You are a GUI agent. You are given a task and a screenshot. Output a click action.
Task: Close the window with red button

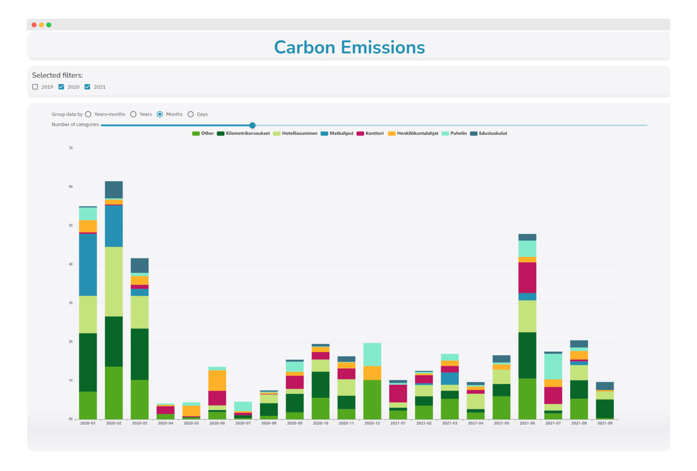click(34, 25)
